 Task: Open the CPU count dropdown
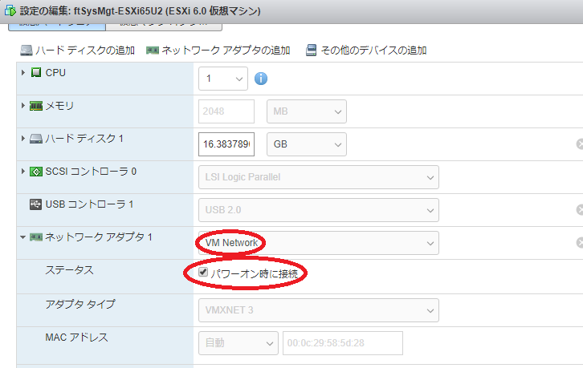(223, 79)
